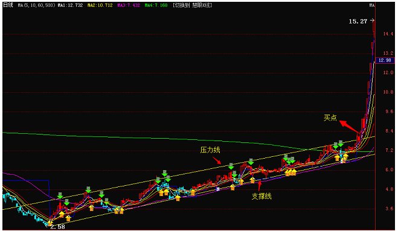Click the red arrow above 支撑线
Screen dimensions: 398x231
[260, 186]
